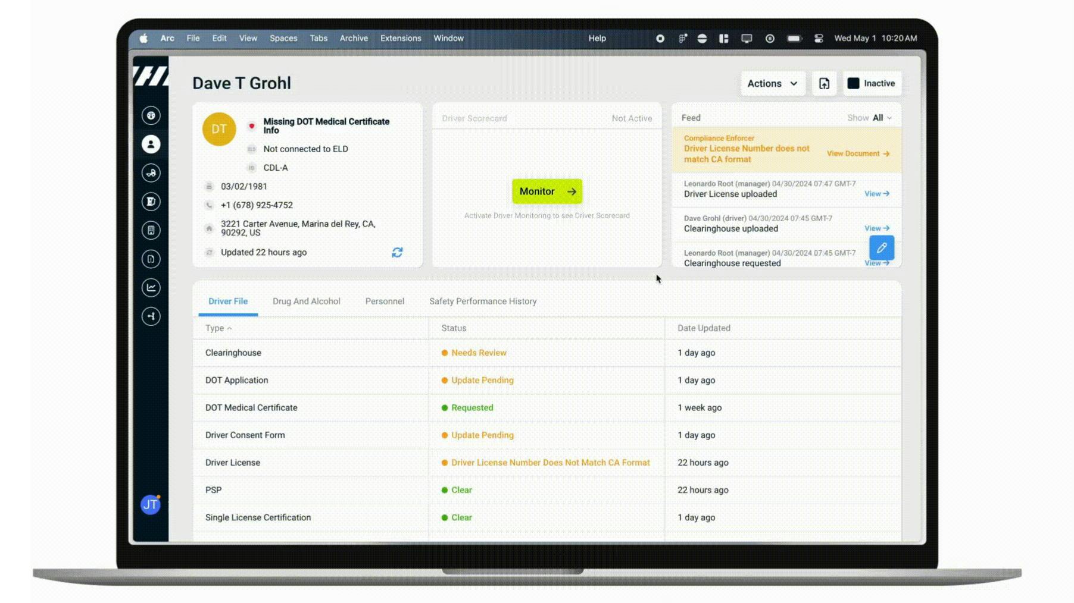
Task: Click the Monitor button
Action: [x=547, y=191]
